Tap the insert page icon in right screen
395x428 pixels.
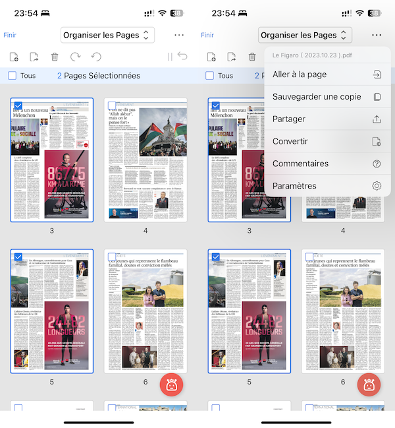211,57
